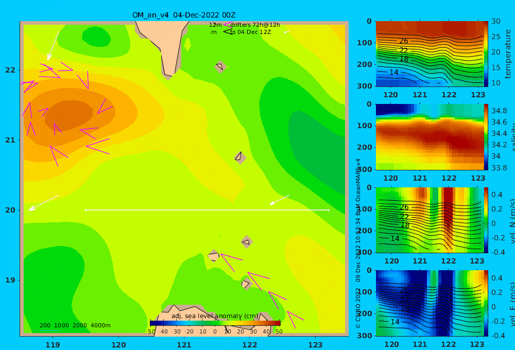Viewport: 515px width, 350px height.
Task: Click longitude 122 under salinity panel
Action: [449, 178]
